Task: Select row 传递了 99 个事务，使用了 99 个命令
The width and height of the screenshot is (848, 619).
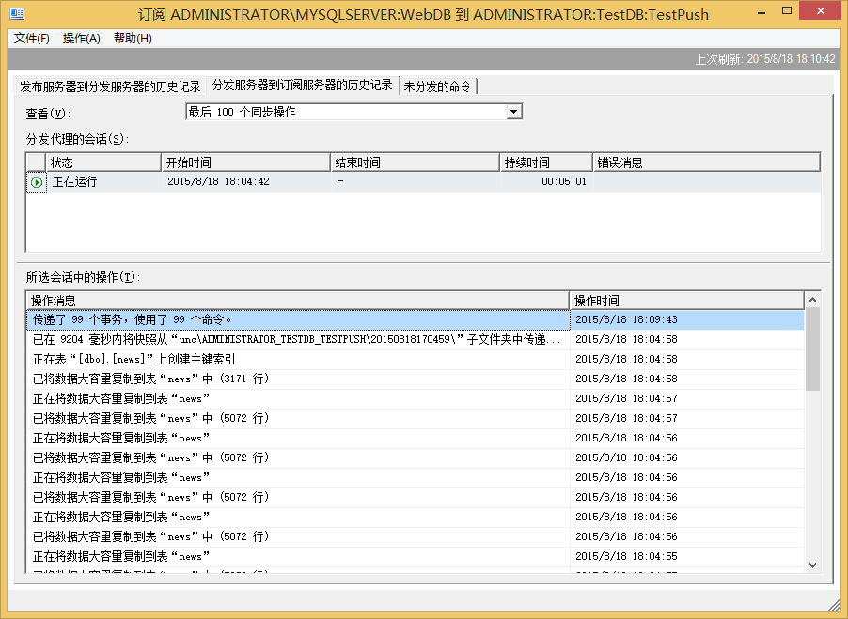Action: click(x=415, y=319)
